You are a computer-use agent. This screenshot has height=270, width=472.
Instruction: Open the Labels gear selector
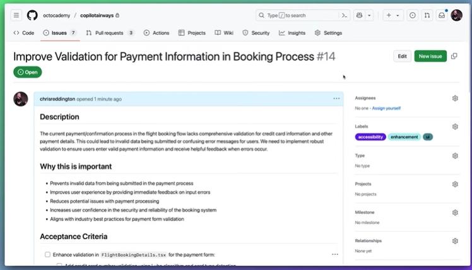[455, 127]
